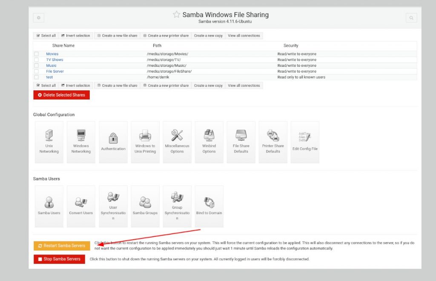Open Miscellaneous Options
436x281 pixels.
coord(177,141)
